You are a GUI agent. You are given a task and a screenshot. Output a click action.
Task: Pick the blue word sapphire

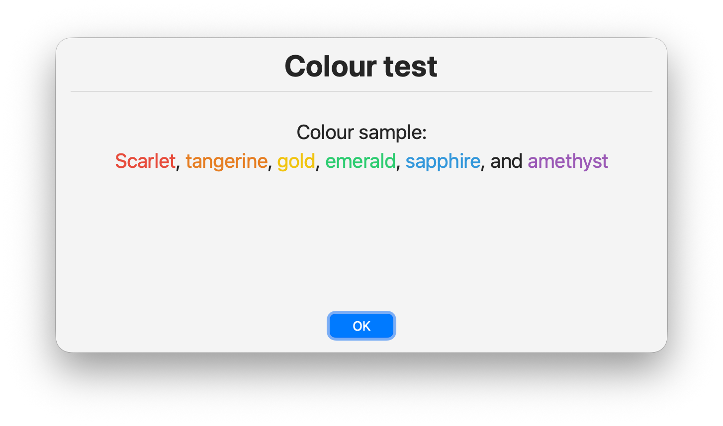[443, 161]
